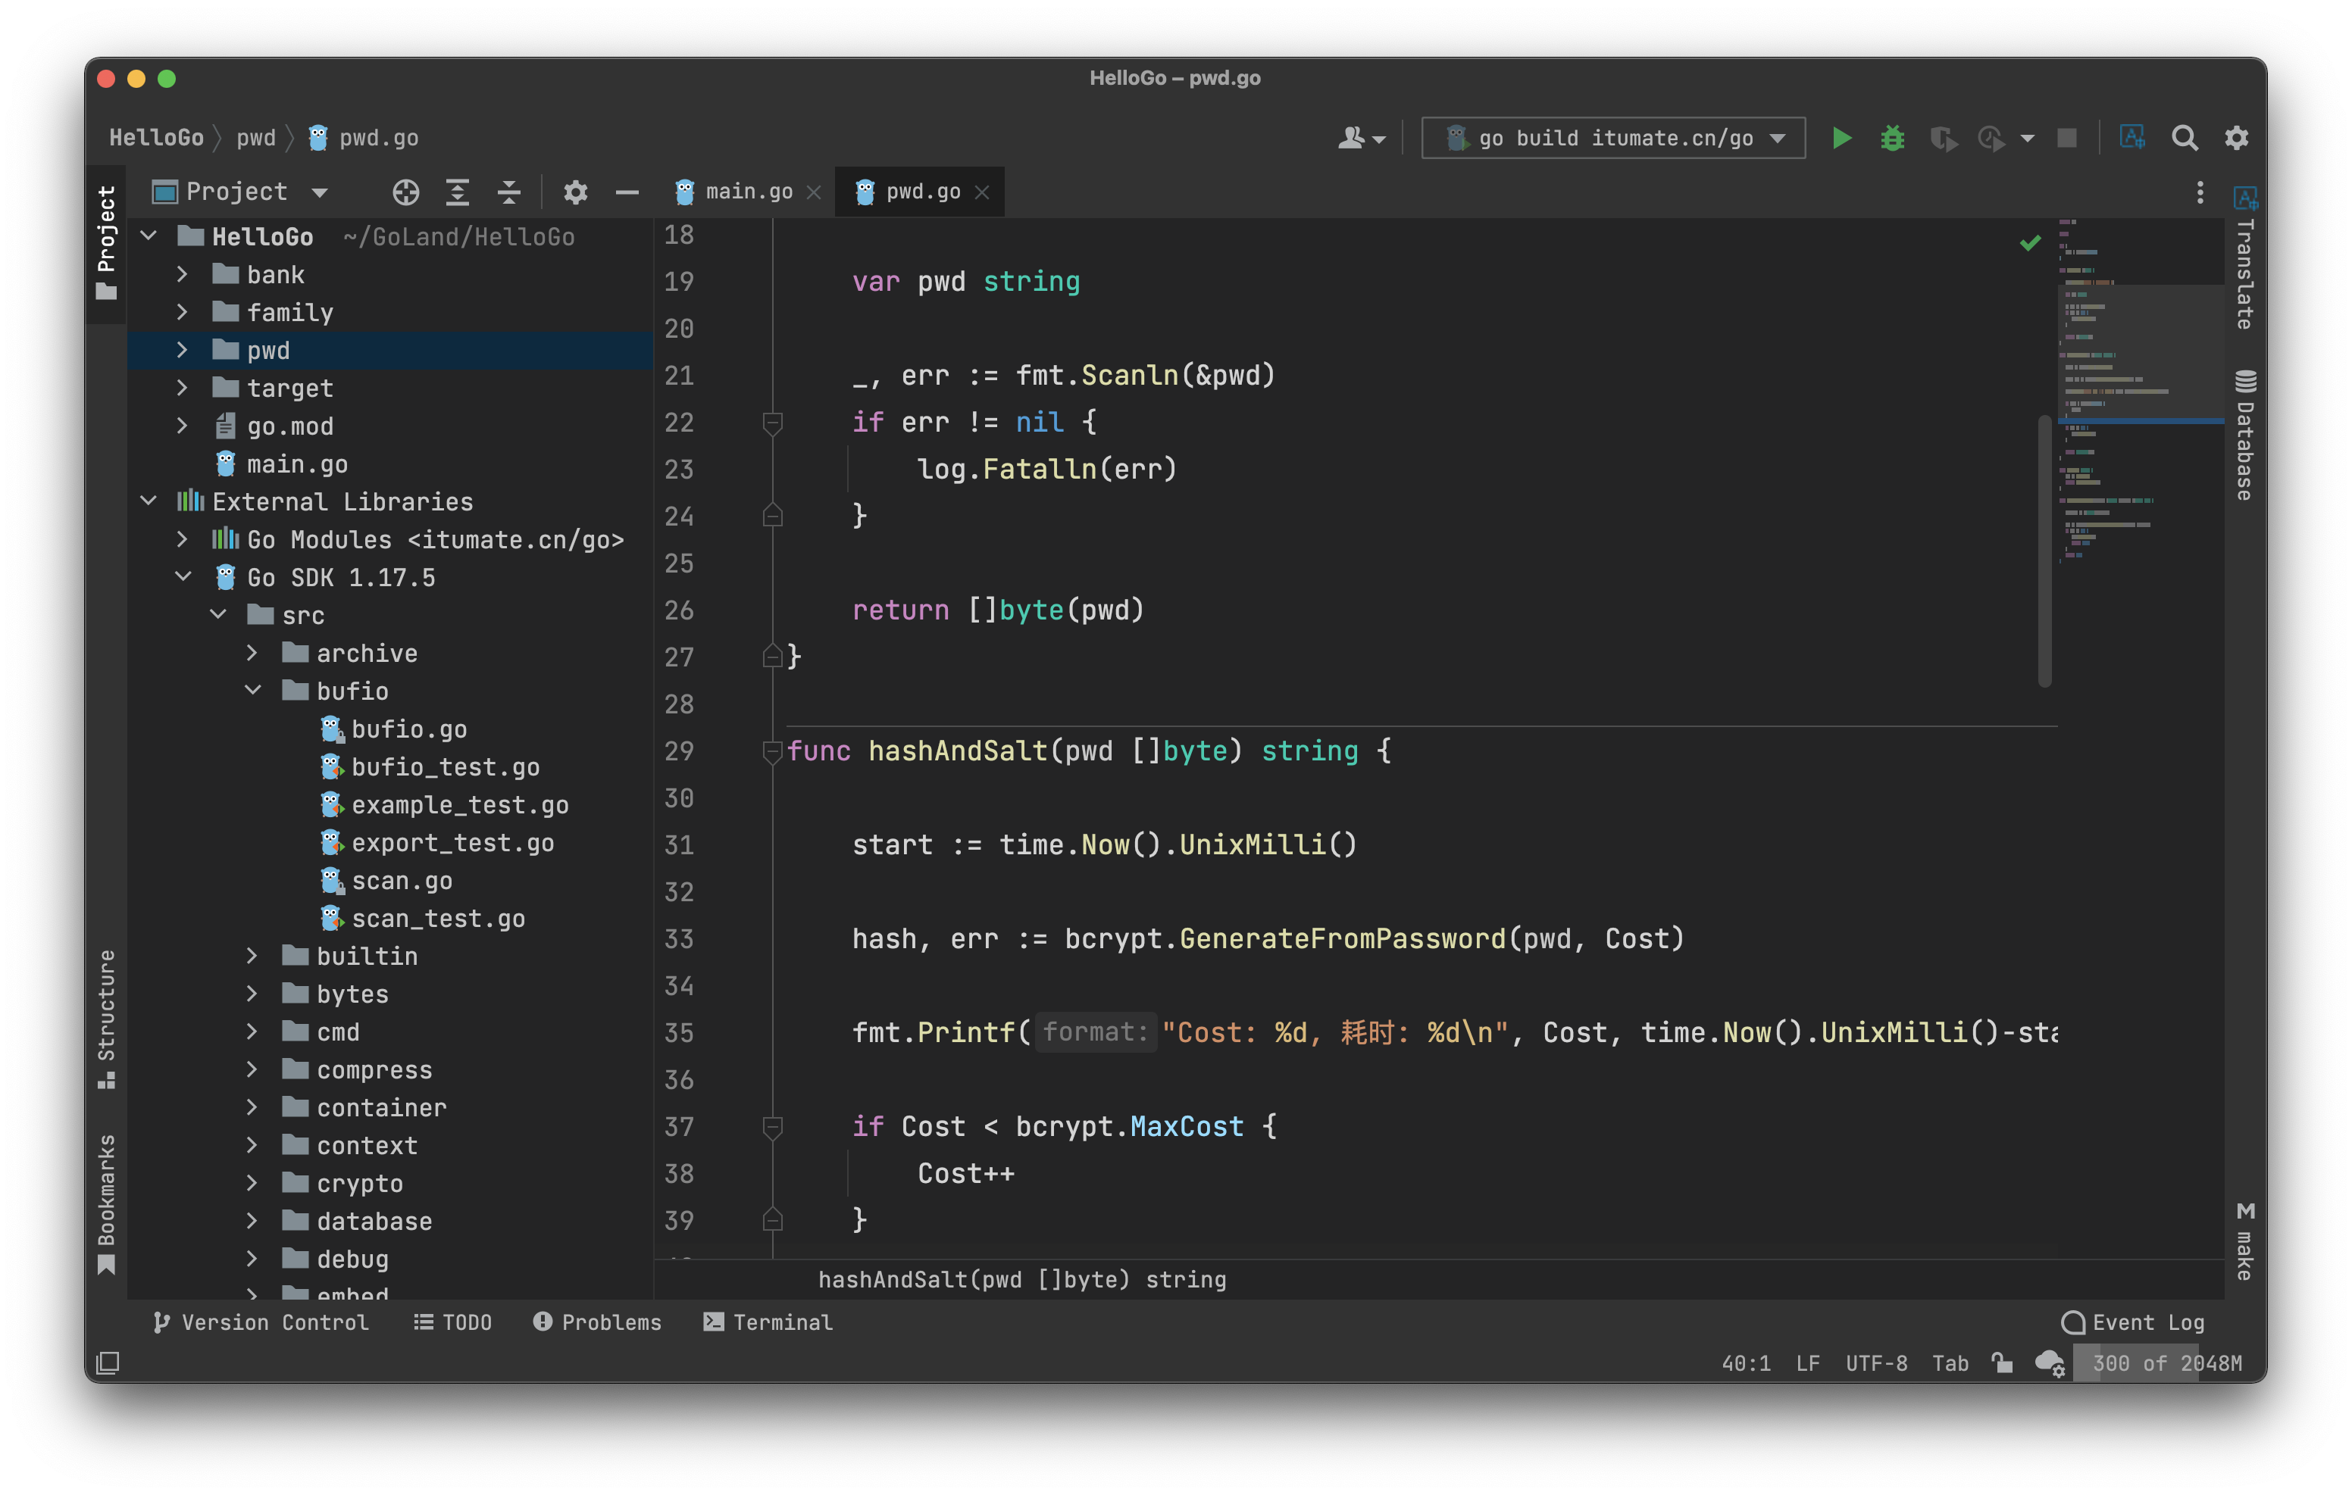Expand the target folder

(183, 388)
